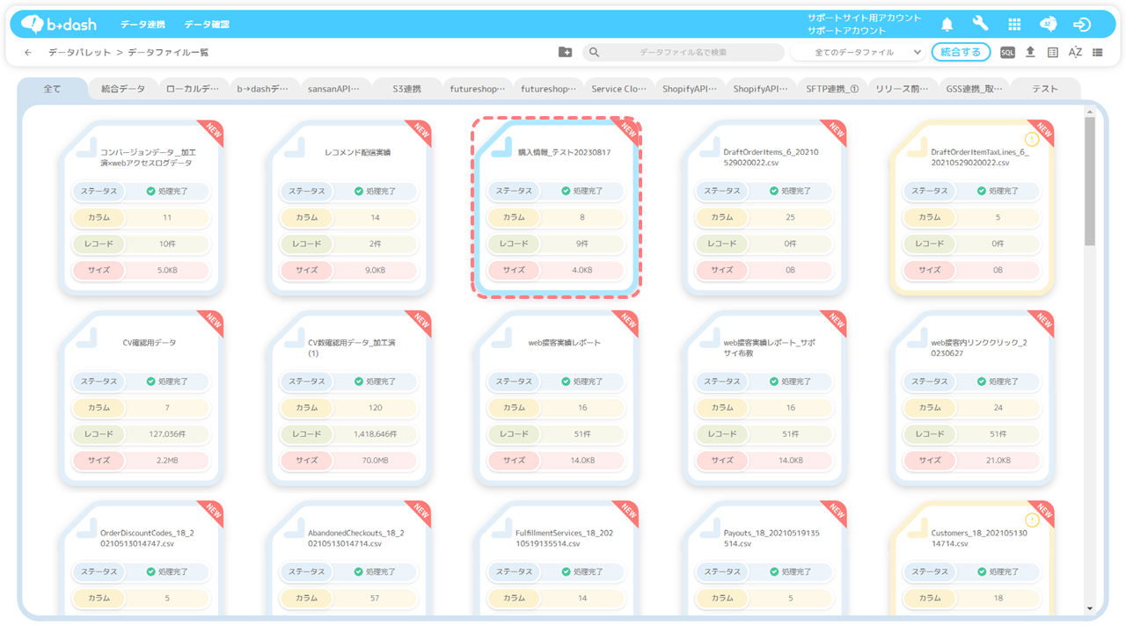Image resolution: width=1126 pixels, height=633 pixels.
Task: Switch to the リリース前… tab
Action: [x=903, y=89]
